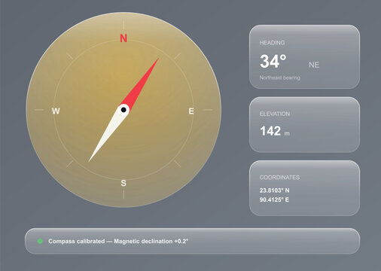Click the green calibration status dot

(x=40, y=241)
